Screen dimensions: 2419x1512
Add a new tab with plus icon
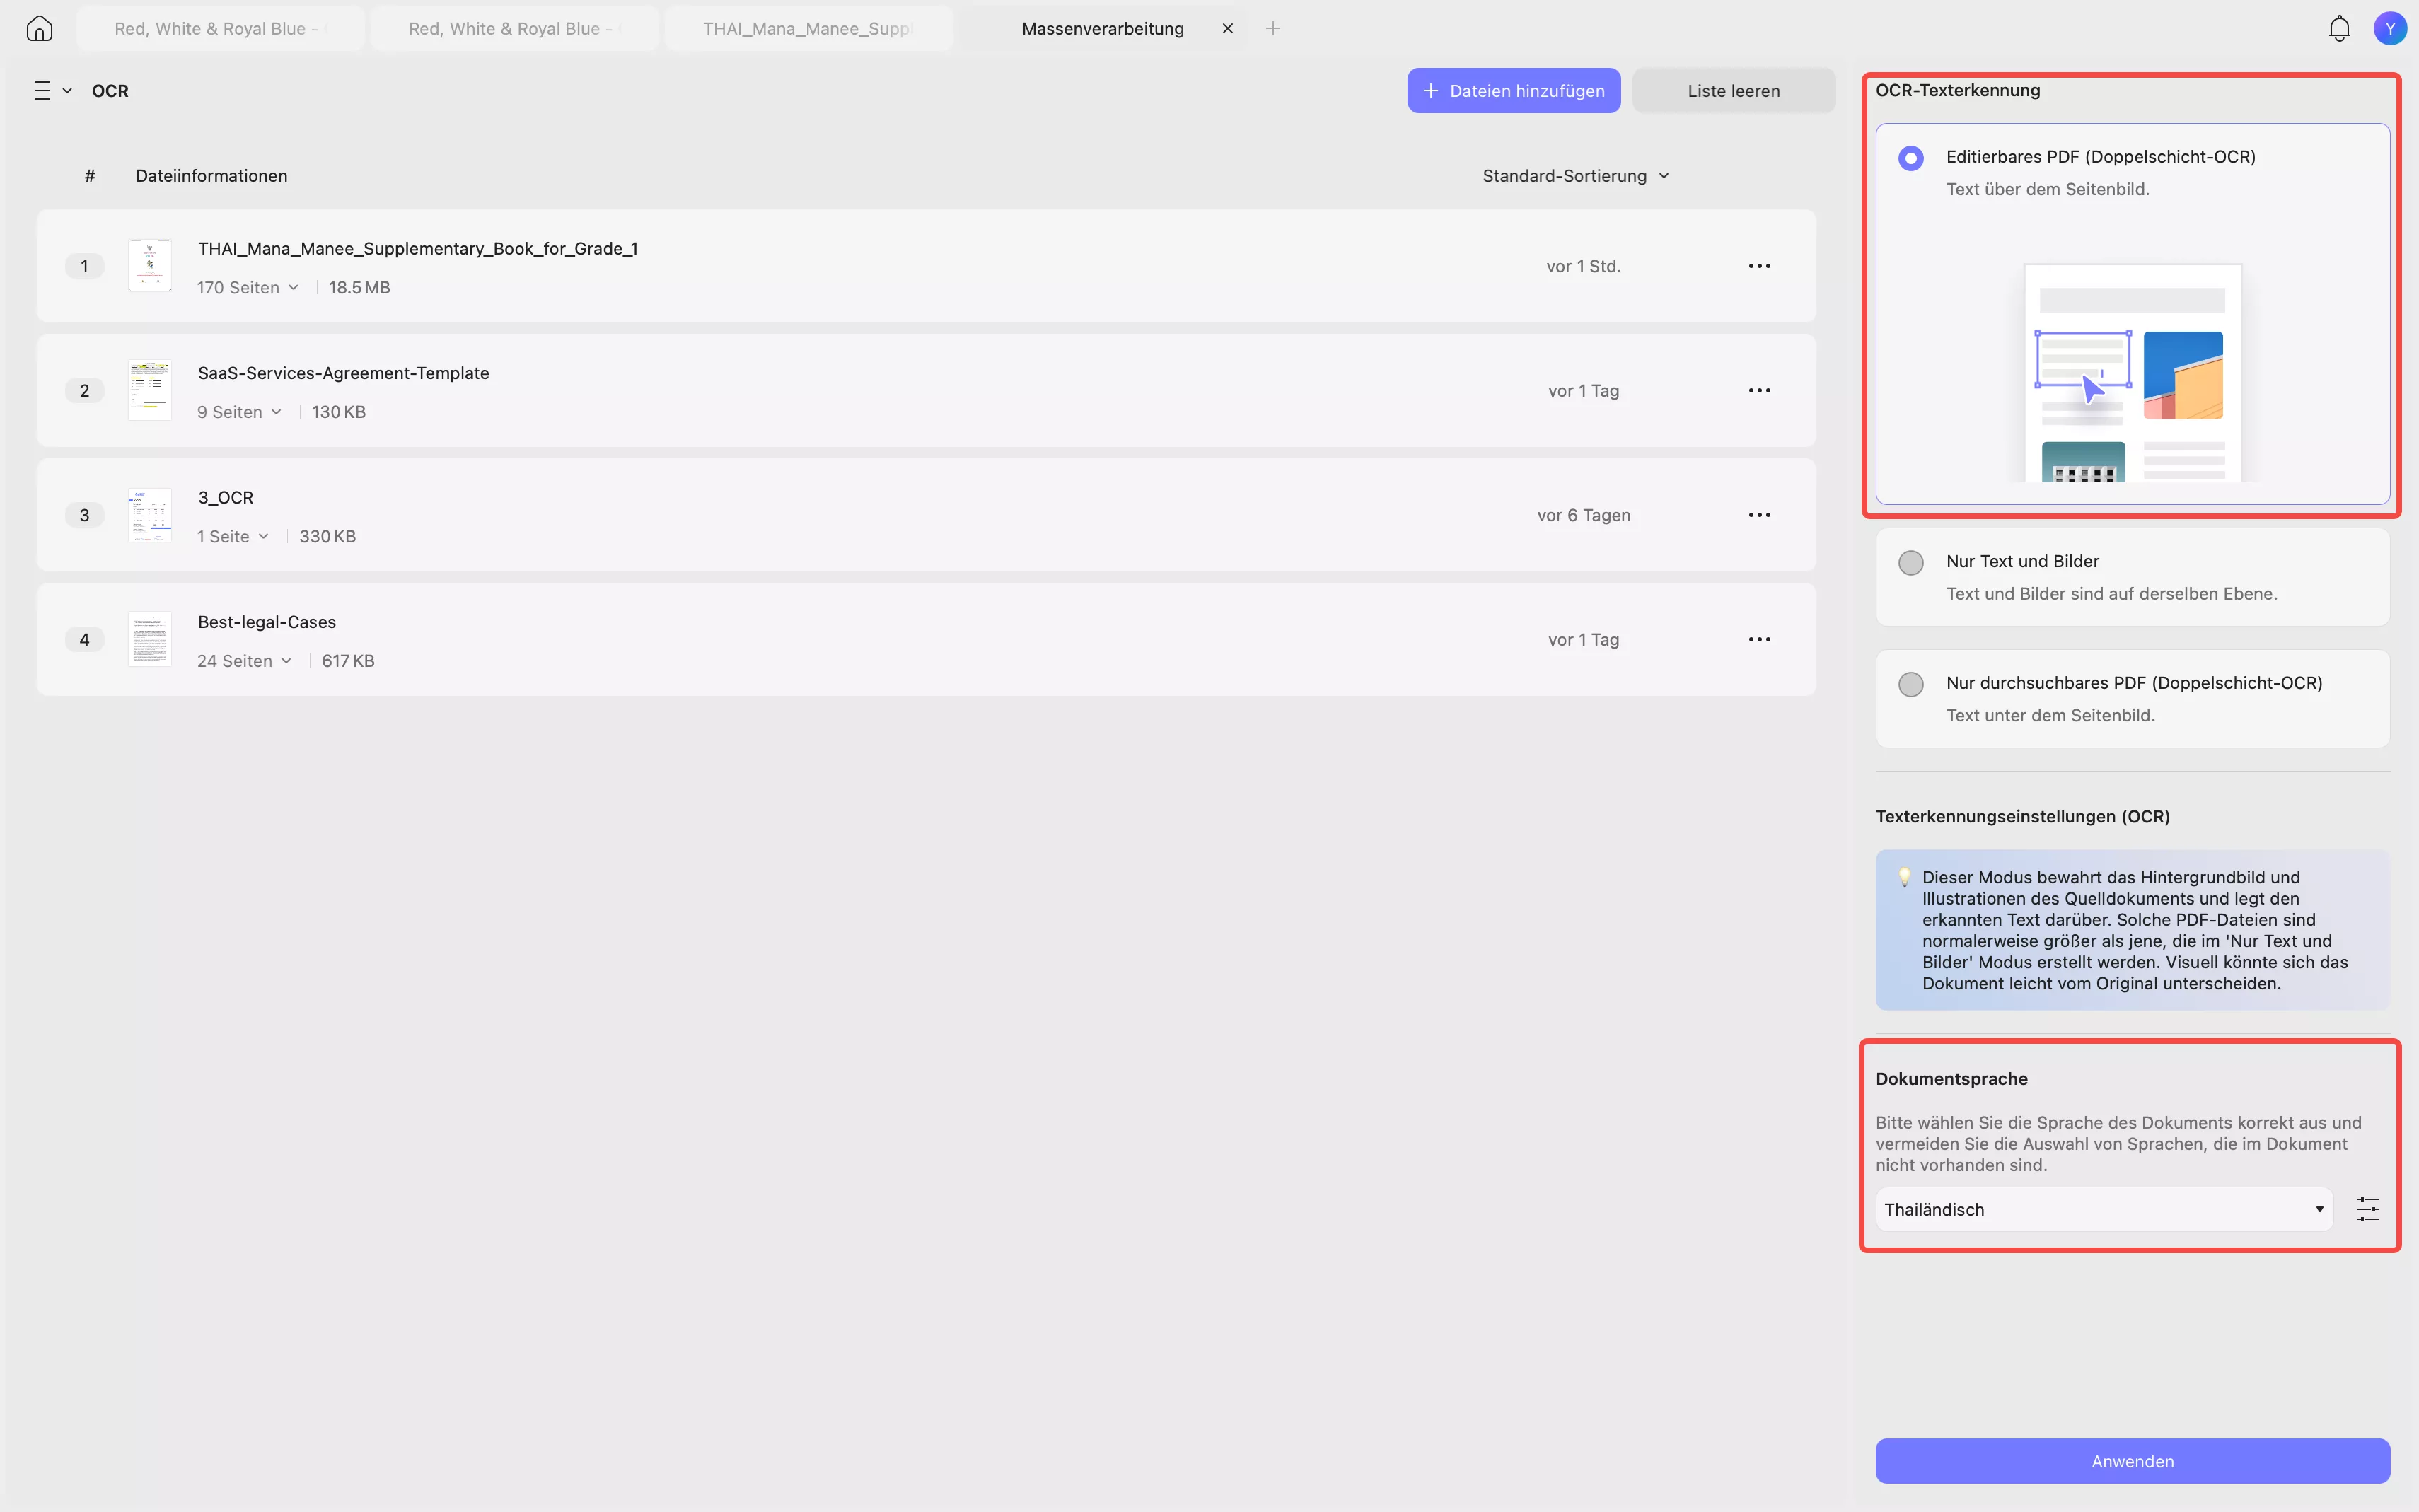click(x=1272, y=29)
